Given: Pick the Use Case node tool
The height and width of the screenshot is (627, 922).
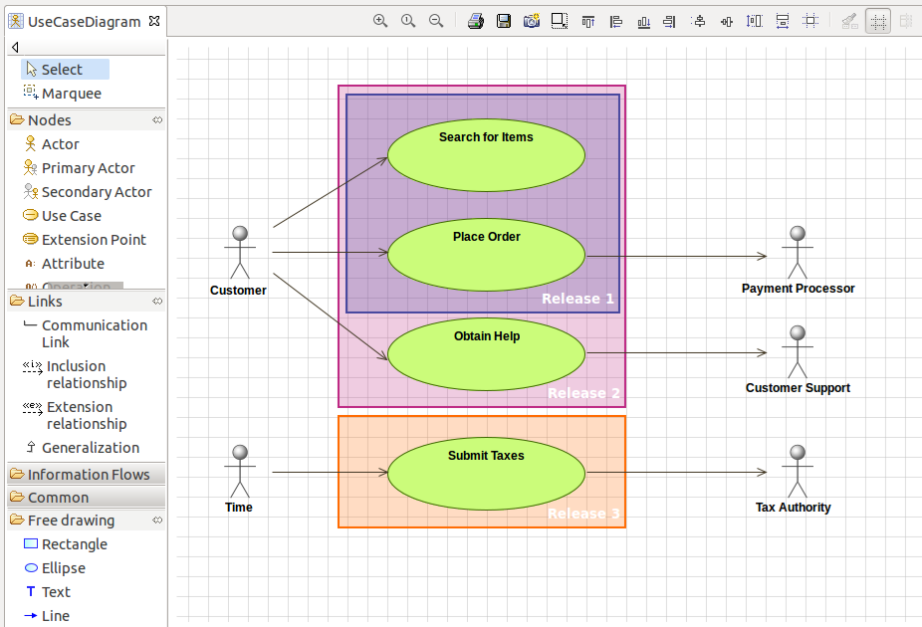Looking at the screenshot, I should [63, 216].
